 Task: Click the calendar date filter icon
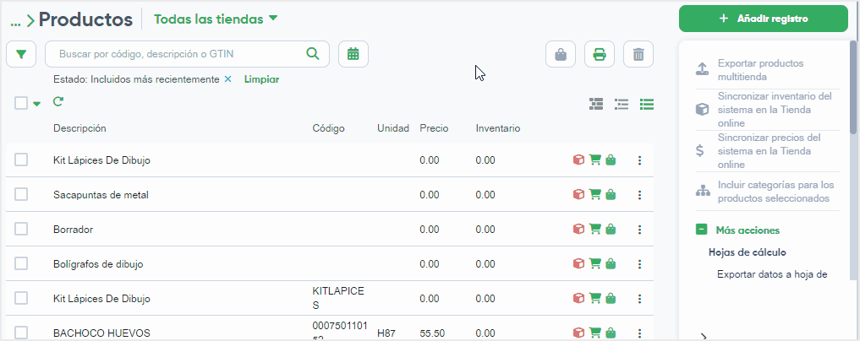tap(353, 54)
